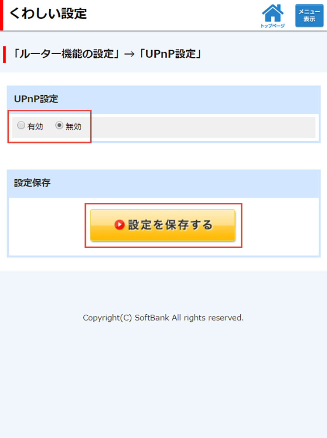Click the UPnP設定 section header

point(36,99)
